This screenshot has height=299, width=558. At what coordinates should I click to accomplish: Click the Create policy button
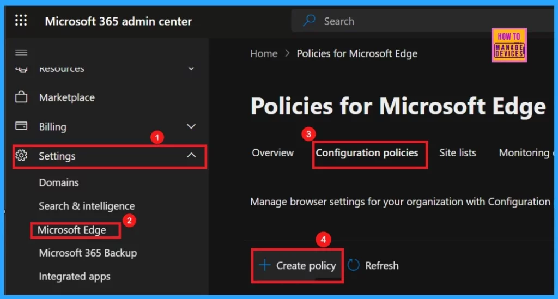[298, 266]
